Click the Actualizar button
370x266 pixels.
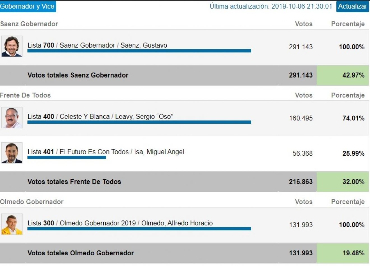352,6
